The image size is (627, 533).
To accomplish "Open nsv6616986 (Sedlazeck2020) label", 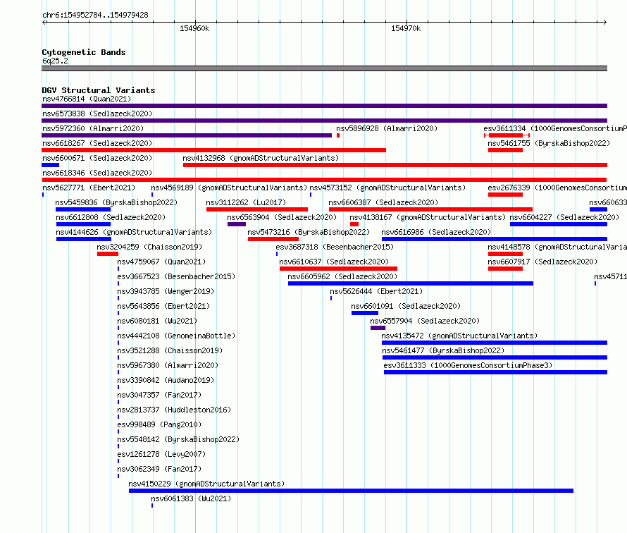I will [x=436, y=232].
